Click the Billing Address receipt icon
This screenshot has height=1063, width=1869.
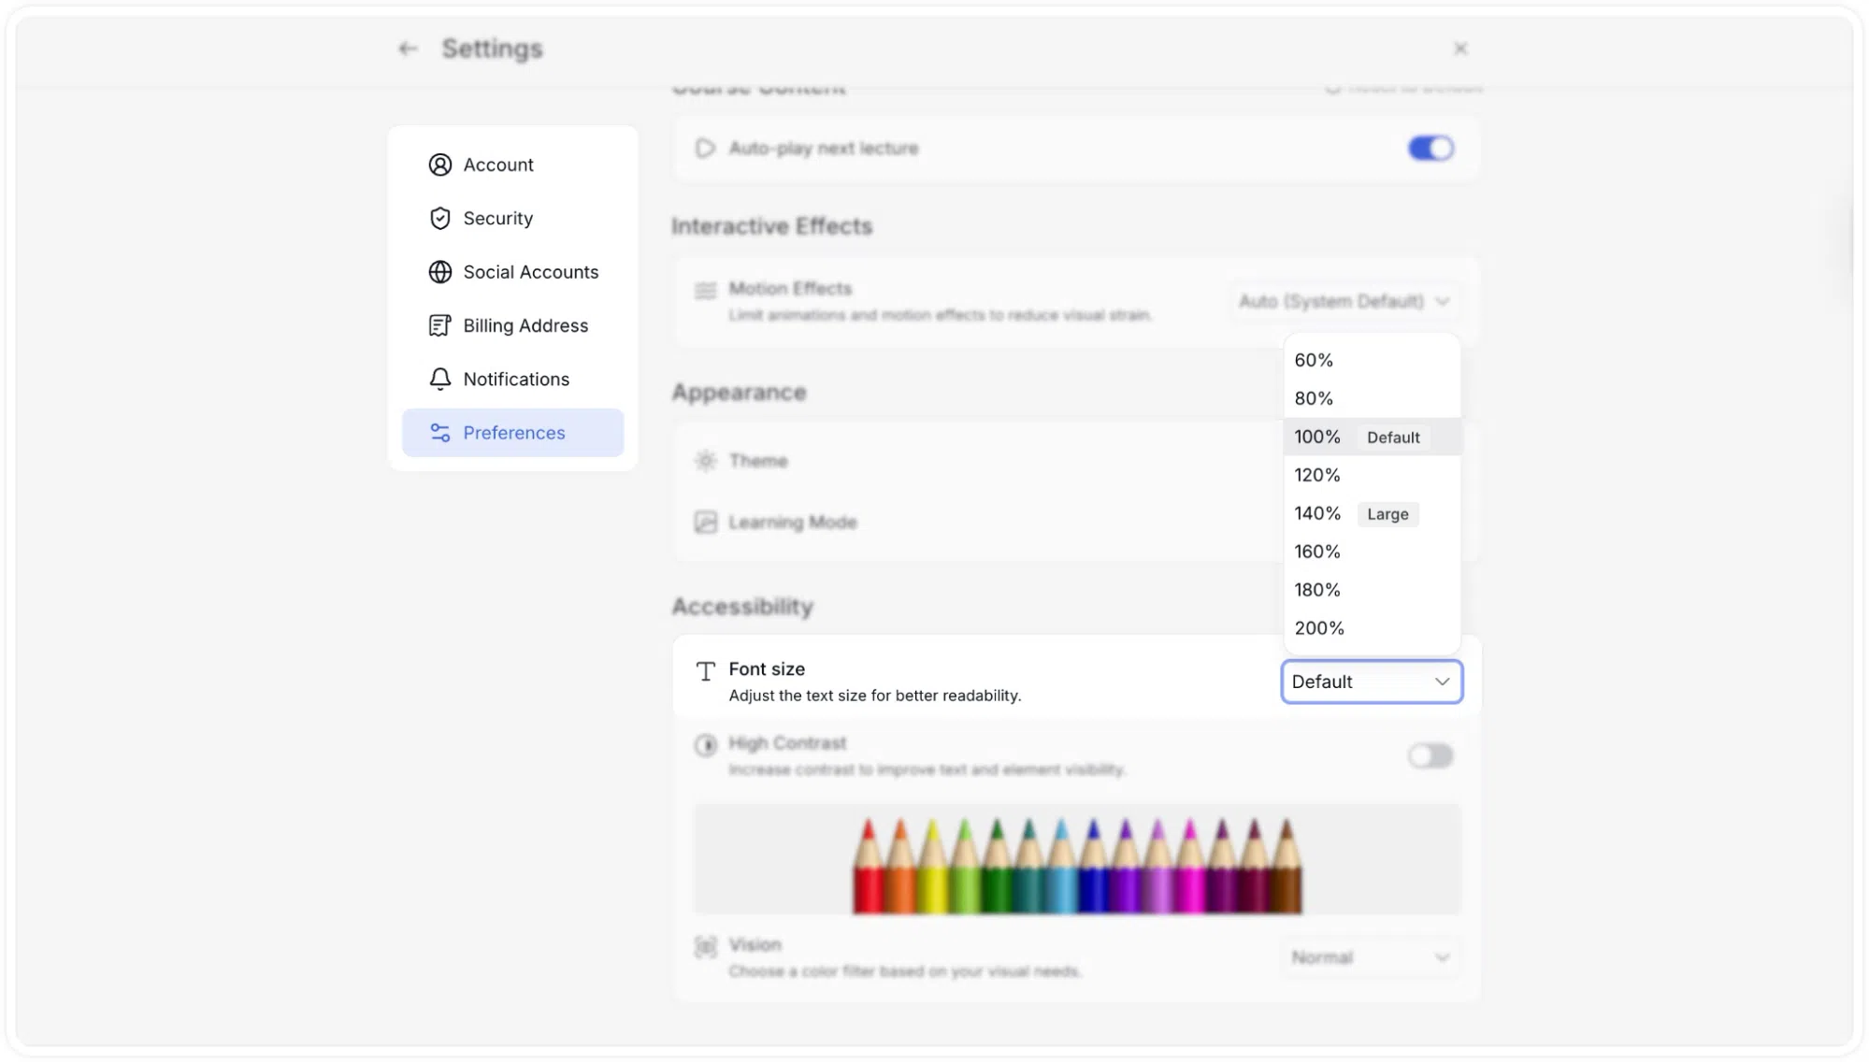pyautogui.click(x=440, y=325)
